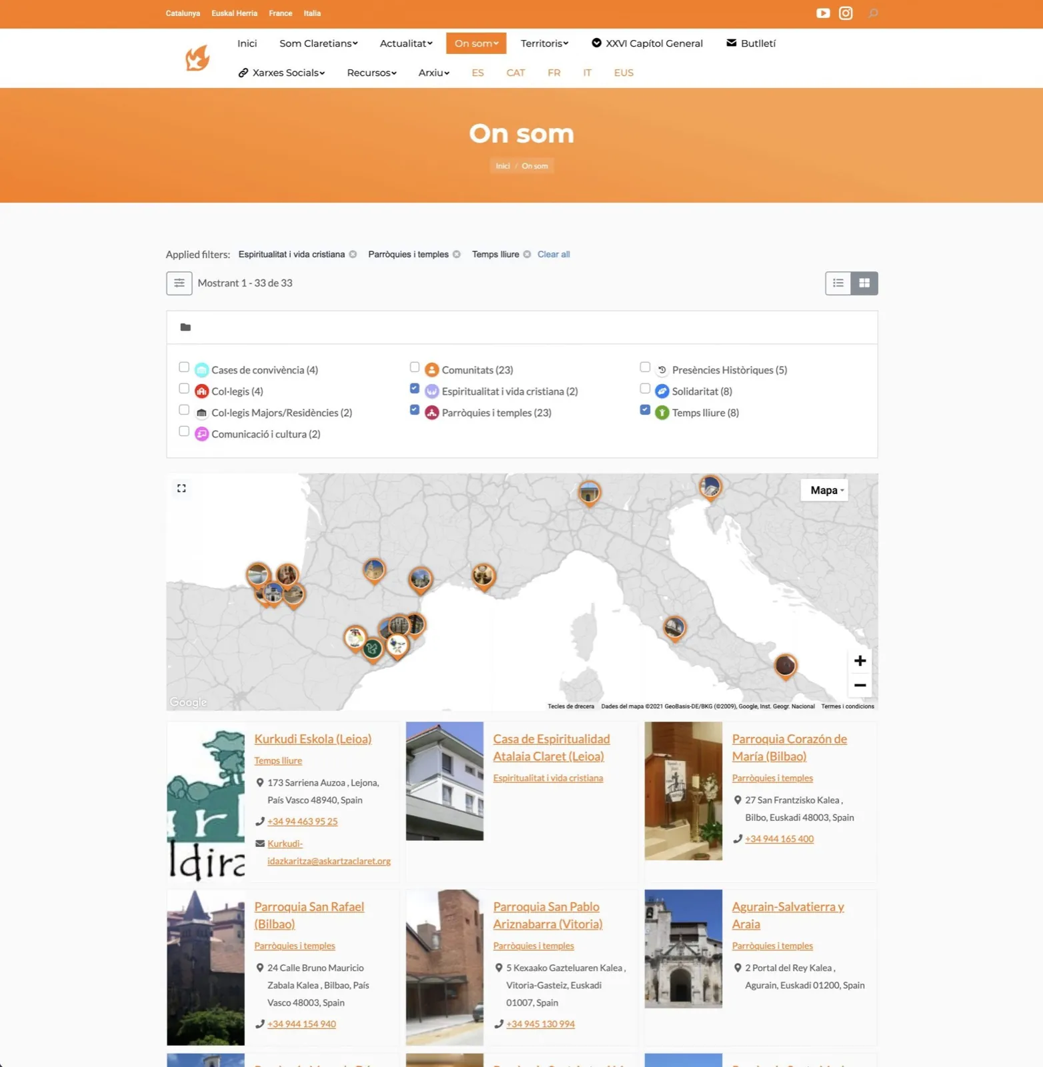The width and height of the screenshot is (1043, 1067).
Task: Open the Territoris dropdown
Action: [x=545, y=43]
